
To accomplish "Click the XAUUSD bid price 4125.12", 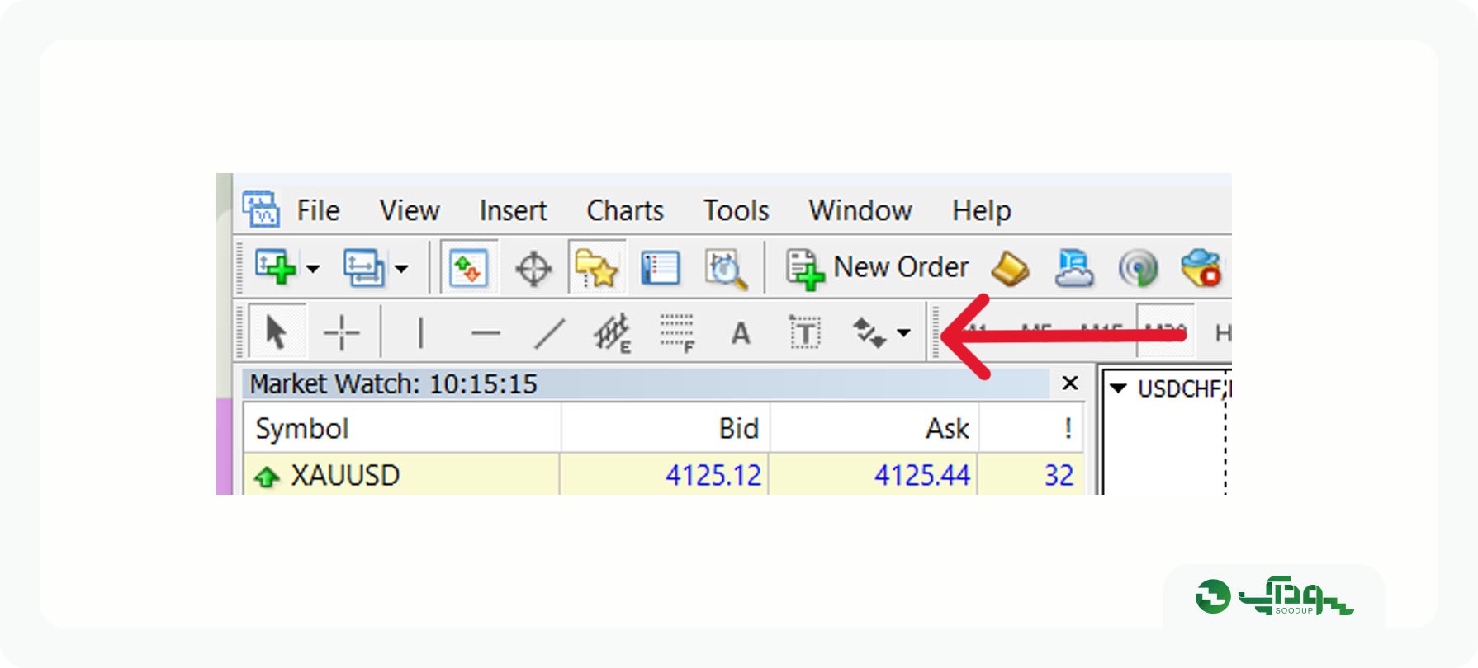I will click(x=713, y=476).
